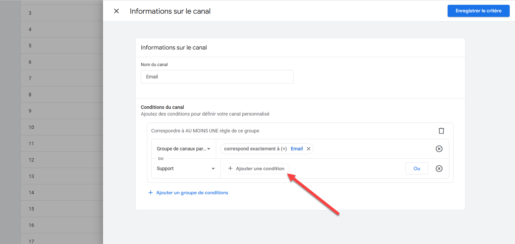
Task: Select row 16 in the background list
Action: (x=62, y=225)
